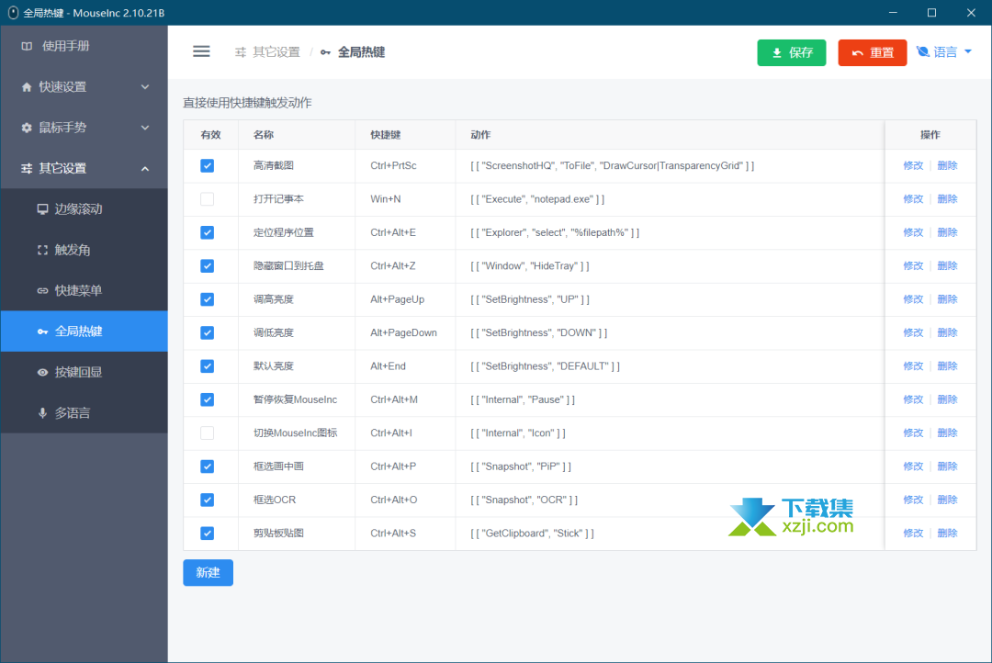Delete the 暂停恢复MouseInc hotkey

(x=947, y=399)
